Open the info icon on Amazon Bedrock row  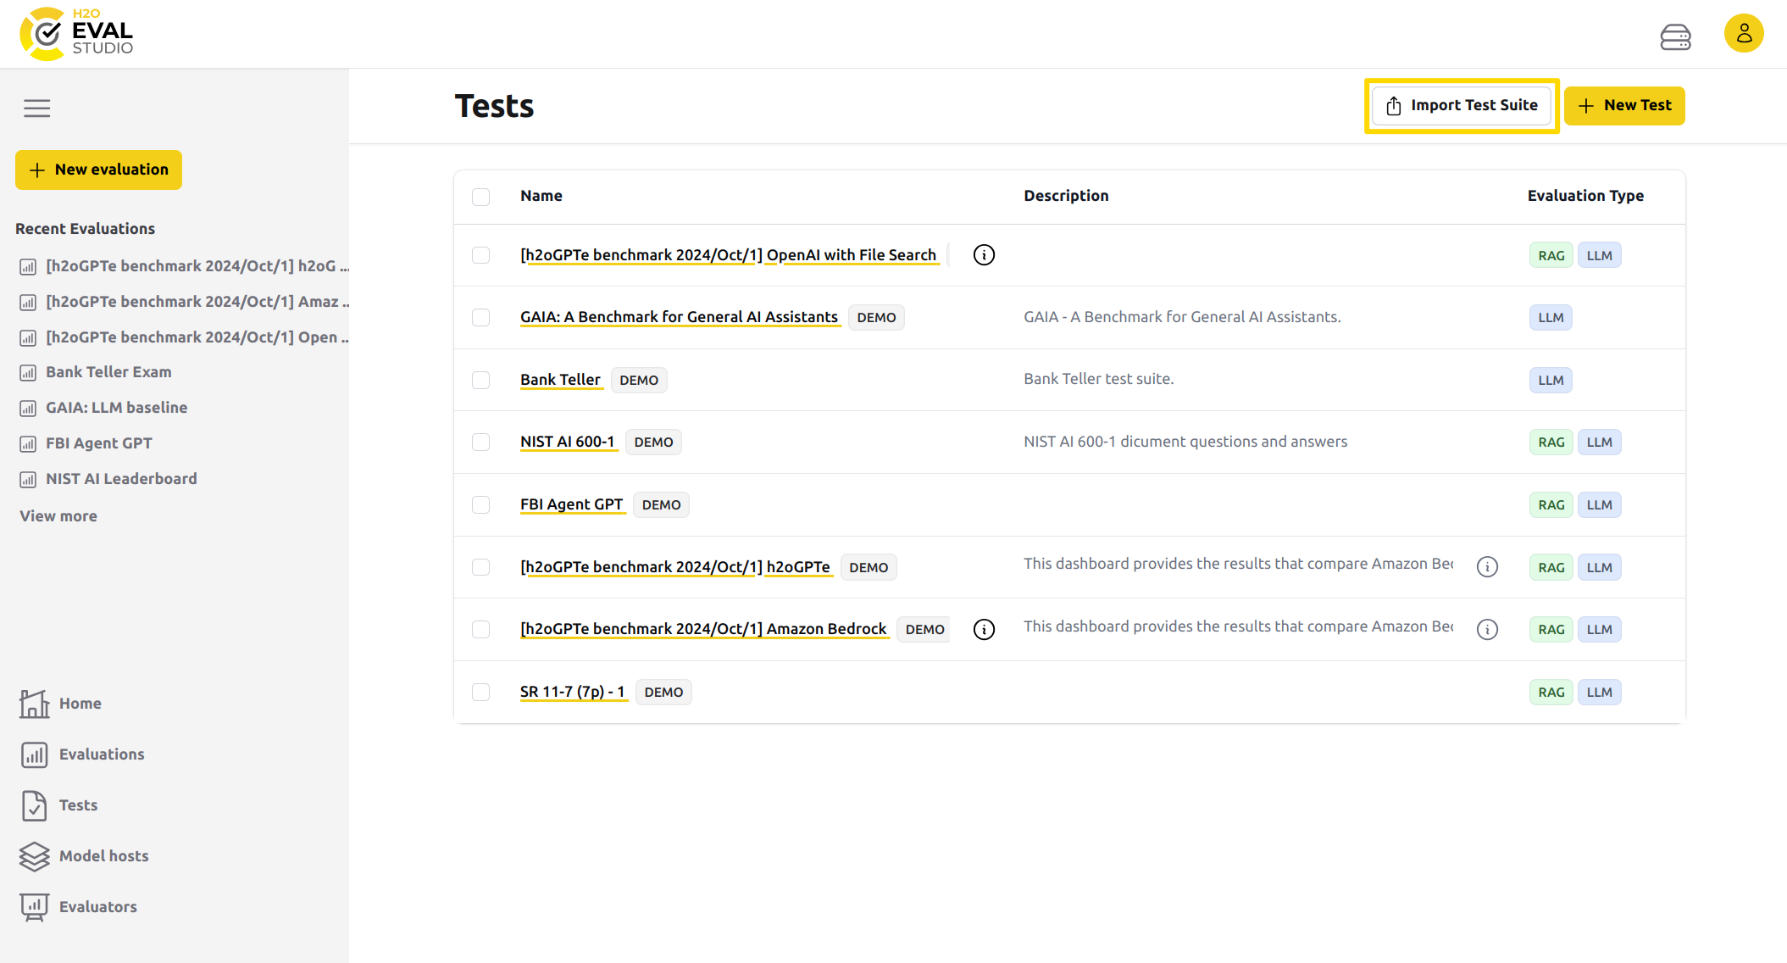(984, 629)
